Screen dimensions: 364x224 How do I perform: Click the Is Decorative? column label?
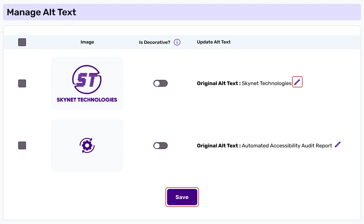(x=155, y=42)
